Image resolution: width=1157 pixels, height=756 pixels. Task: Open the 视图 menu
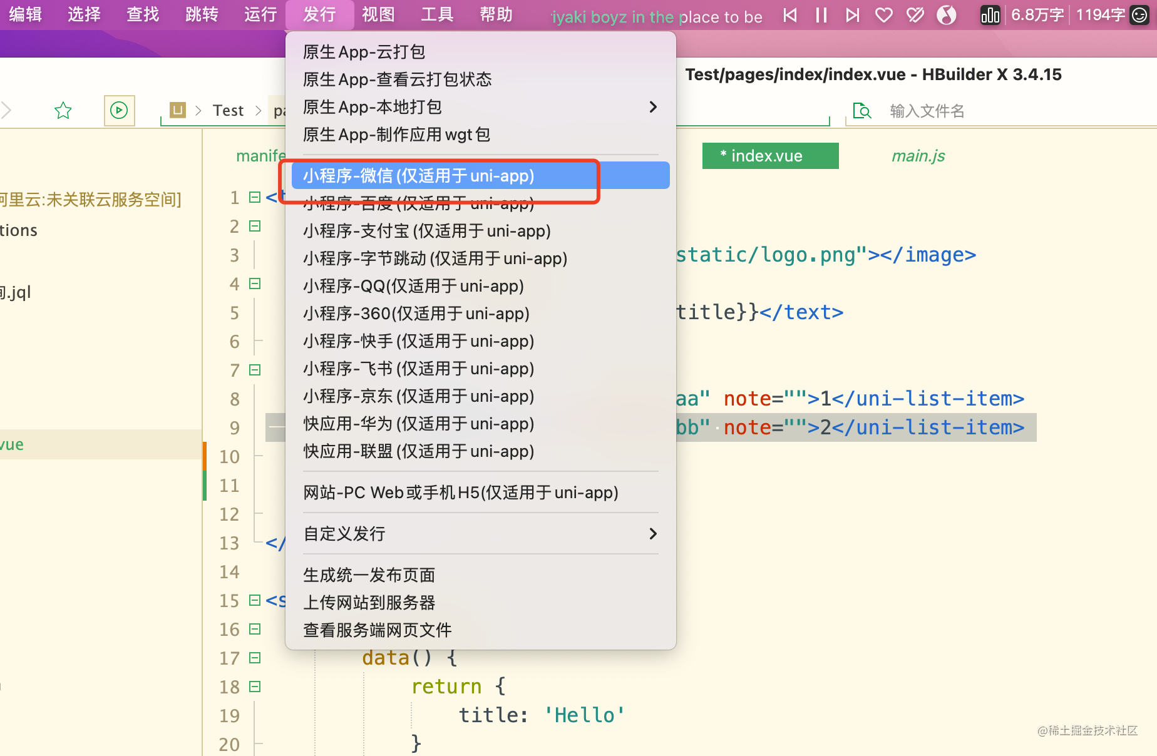[x=379, y=14]
